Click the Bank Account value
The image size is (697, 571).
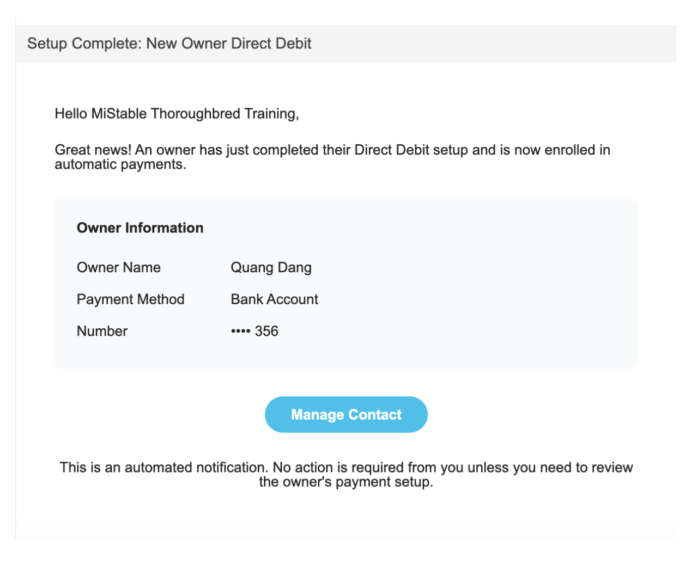(274, 299)
